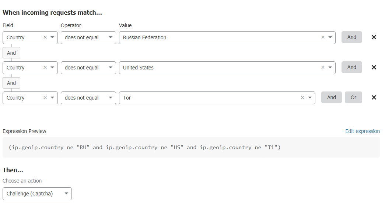385x209 pixels.
Task: Expand the Challenge (Captcha) action dropdown
Action: point(37,194)
